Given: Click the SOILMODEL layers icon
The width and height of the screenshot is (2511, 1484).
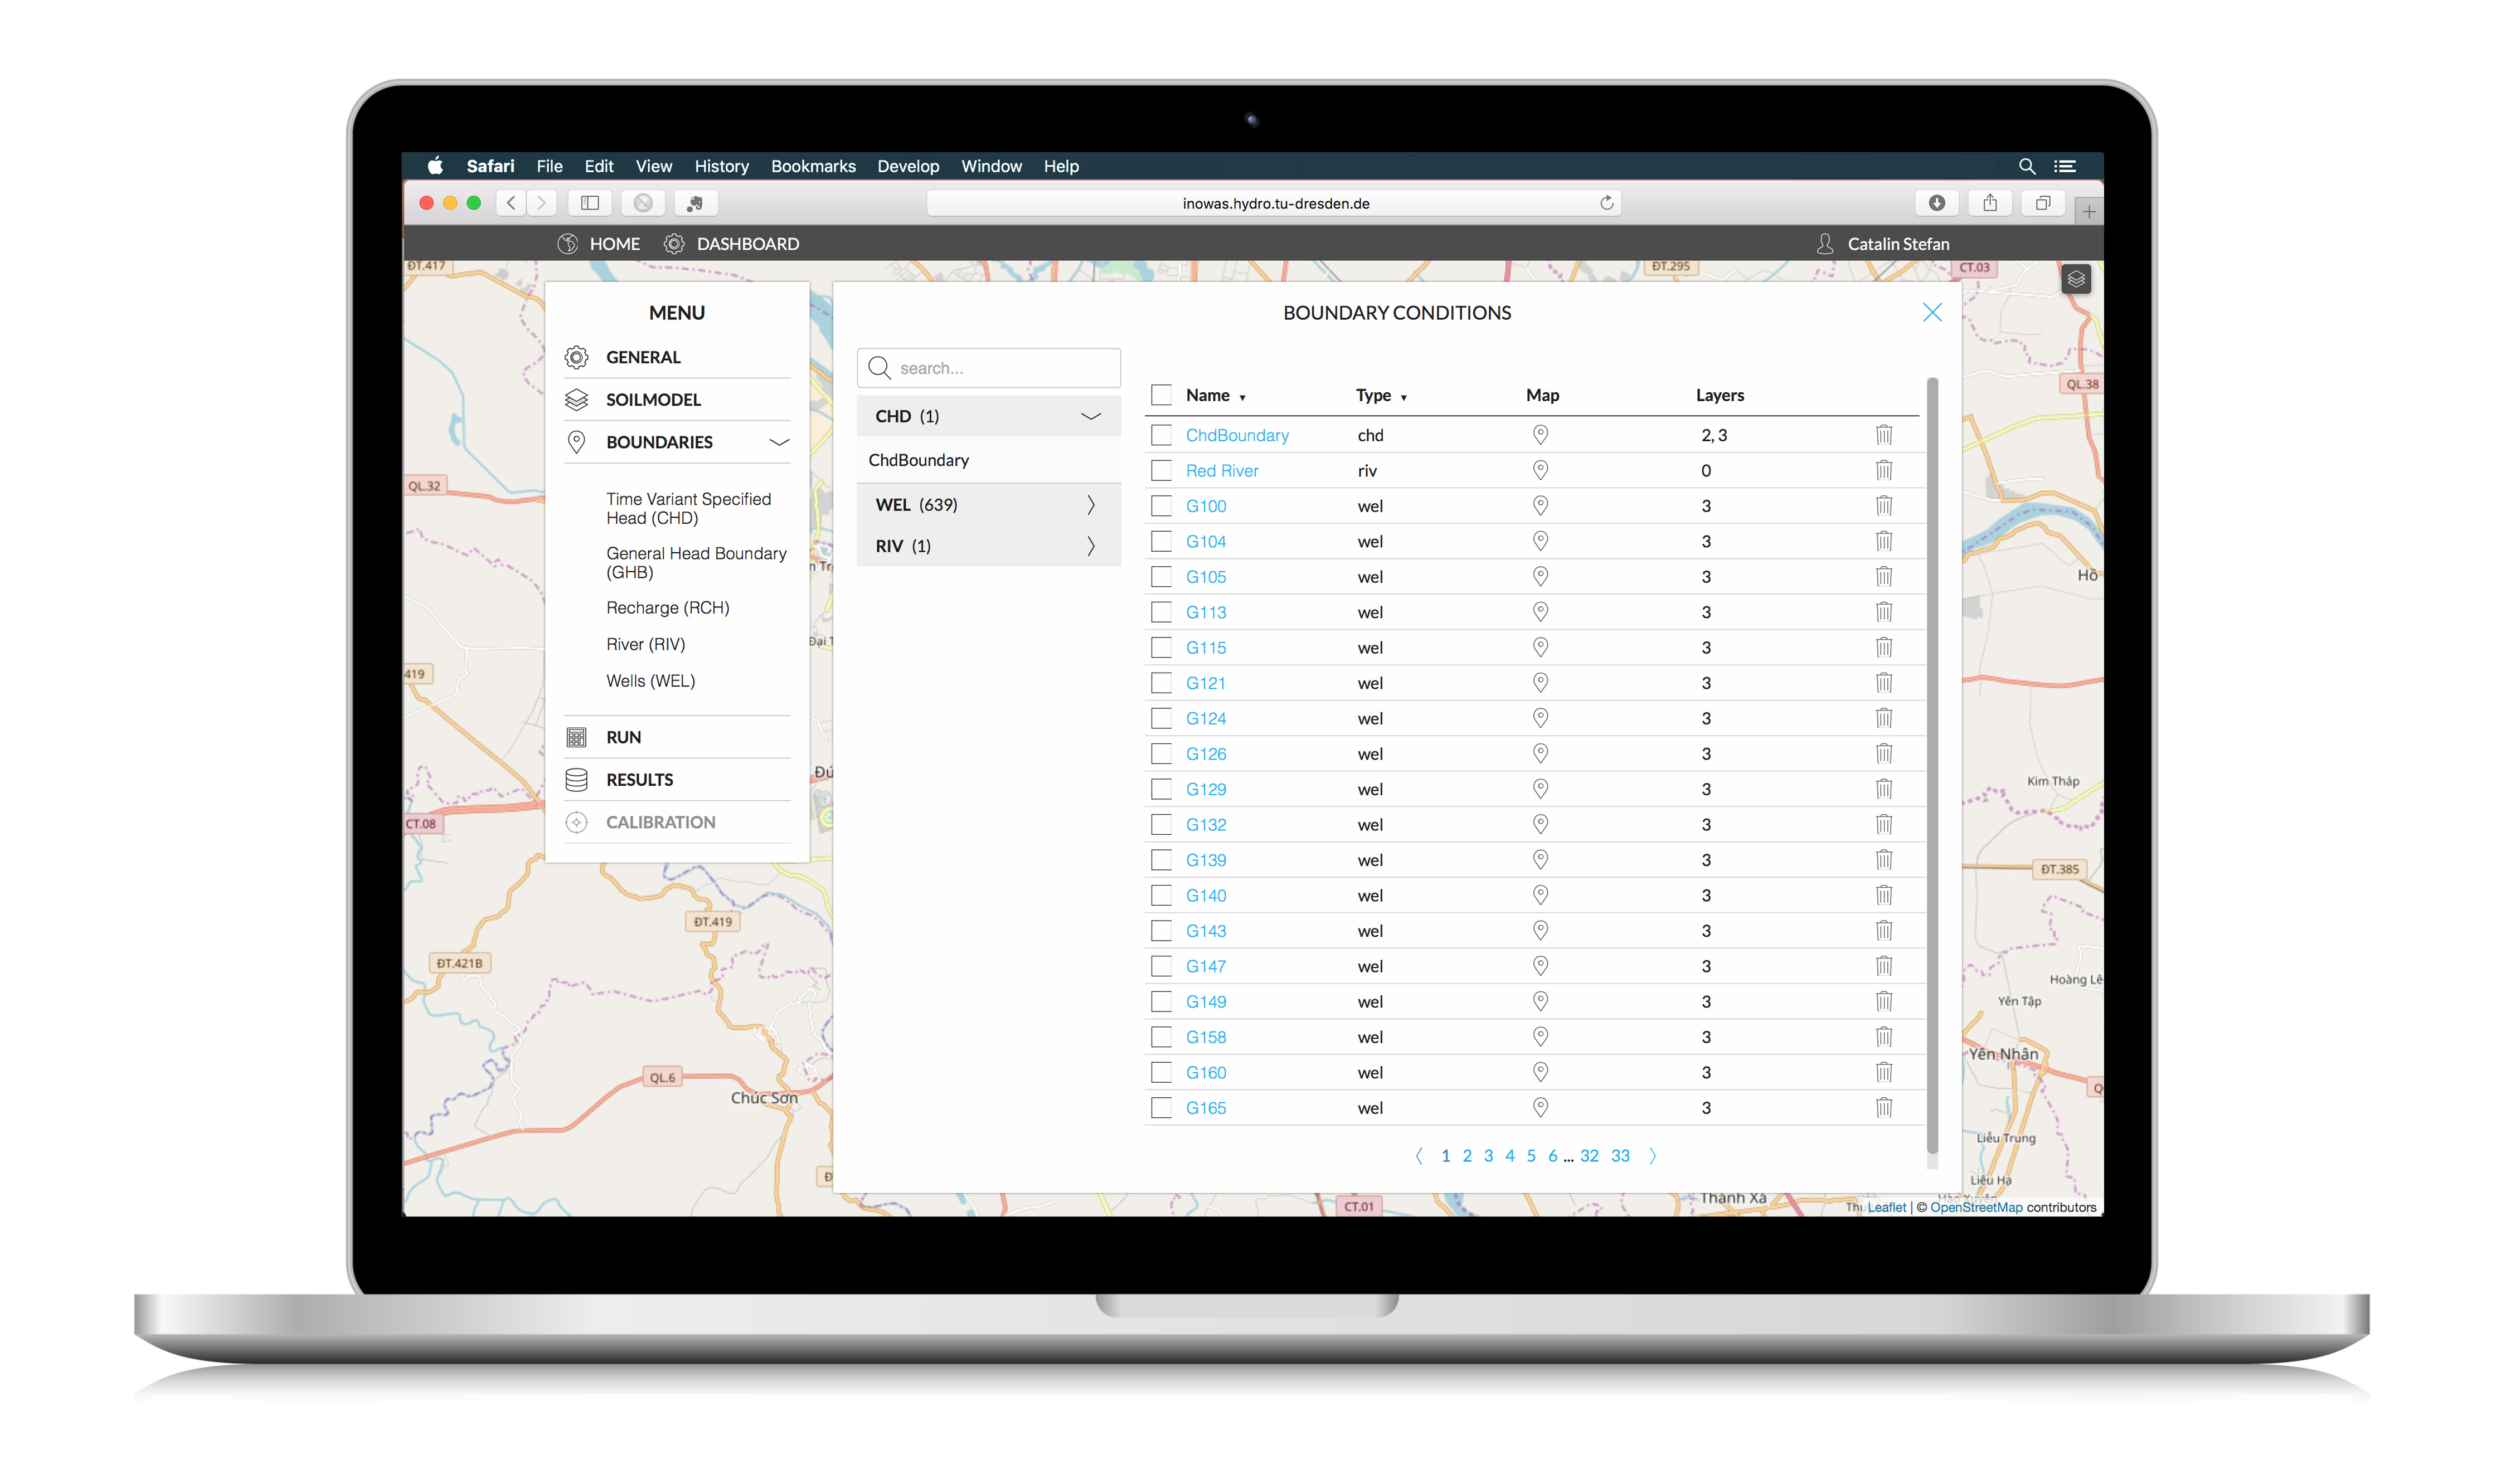Looking at the screenshot, I should point(576,400).
